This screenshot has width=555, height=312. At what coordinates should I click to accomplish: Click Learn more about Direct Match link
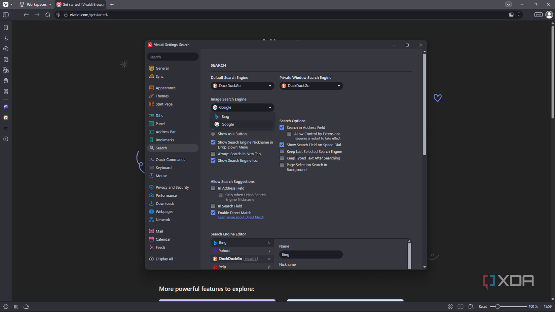coord(241,217)
